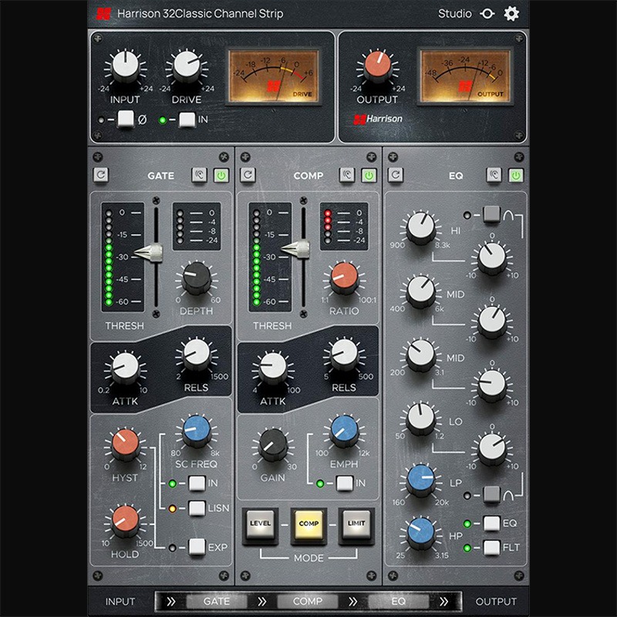Toggle the GATE section power button
617x617 pixels.
pyautogui.click(x=221, y=175)
